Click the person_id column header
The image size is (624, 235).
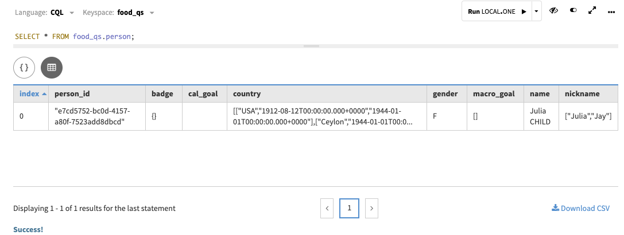(x=72, y=93)
